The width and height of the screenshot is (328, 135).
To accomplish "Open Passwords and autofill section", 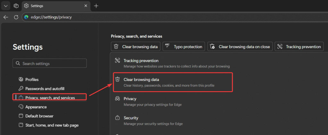I will (45, 88).
